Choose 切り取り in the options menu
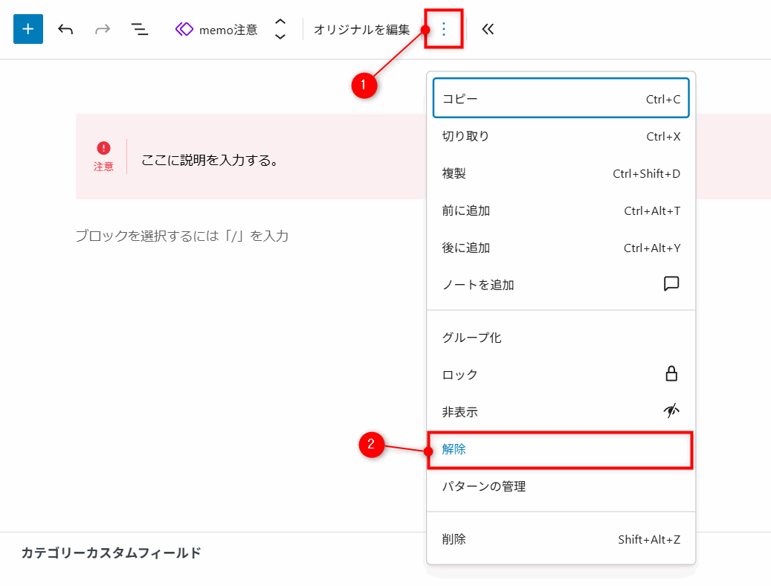Screen dimensions: 771x586 click(561, 136)
